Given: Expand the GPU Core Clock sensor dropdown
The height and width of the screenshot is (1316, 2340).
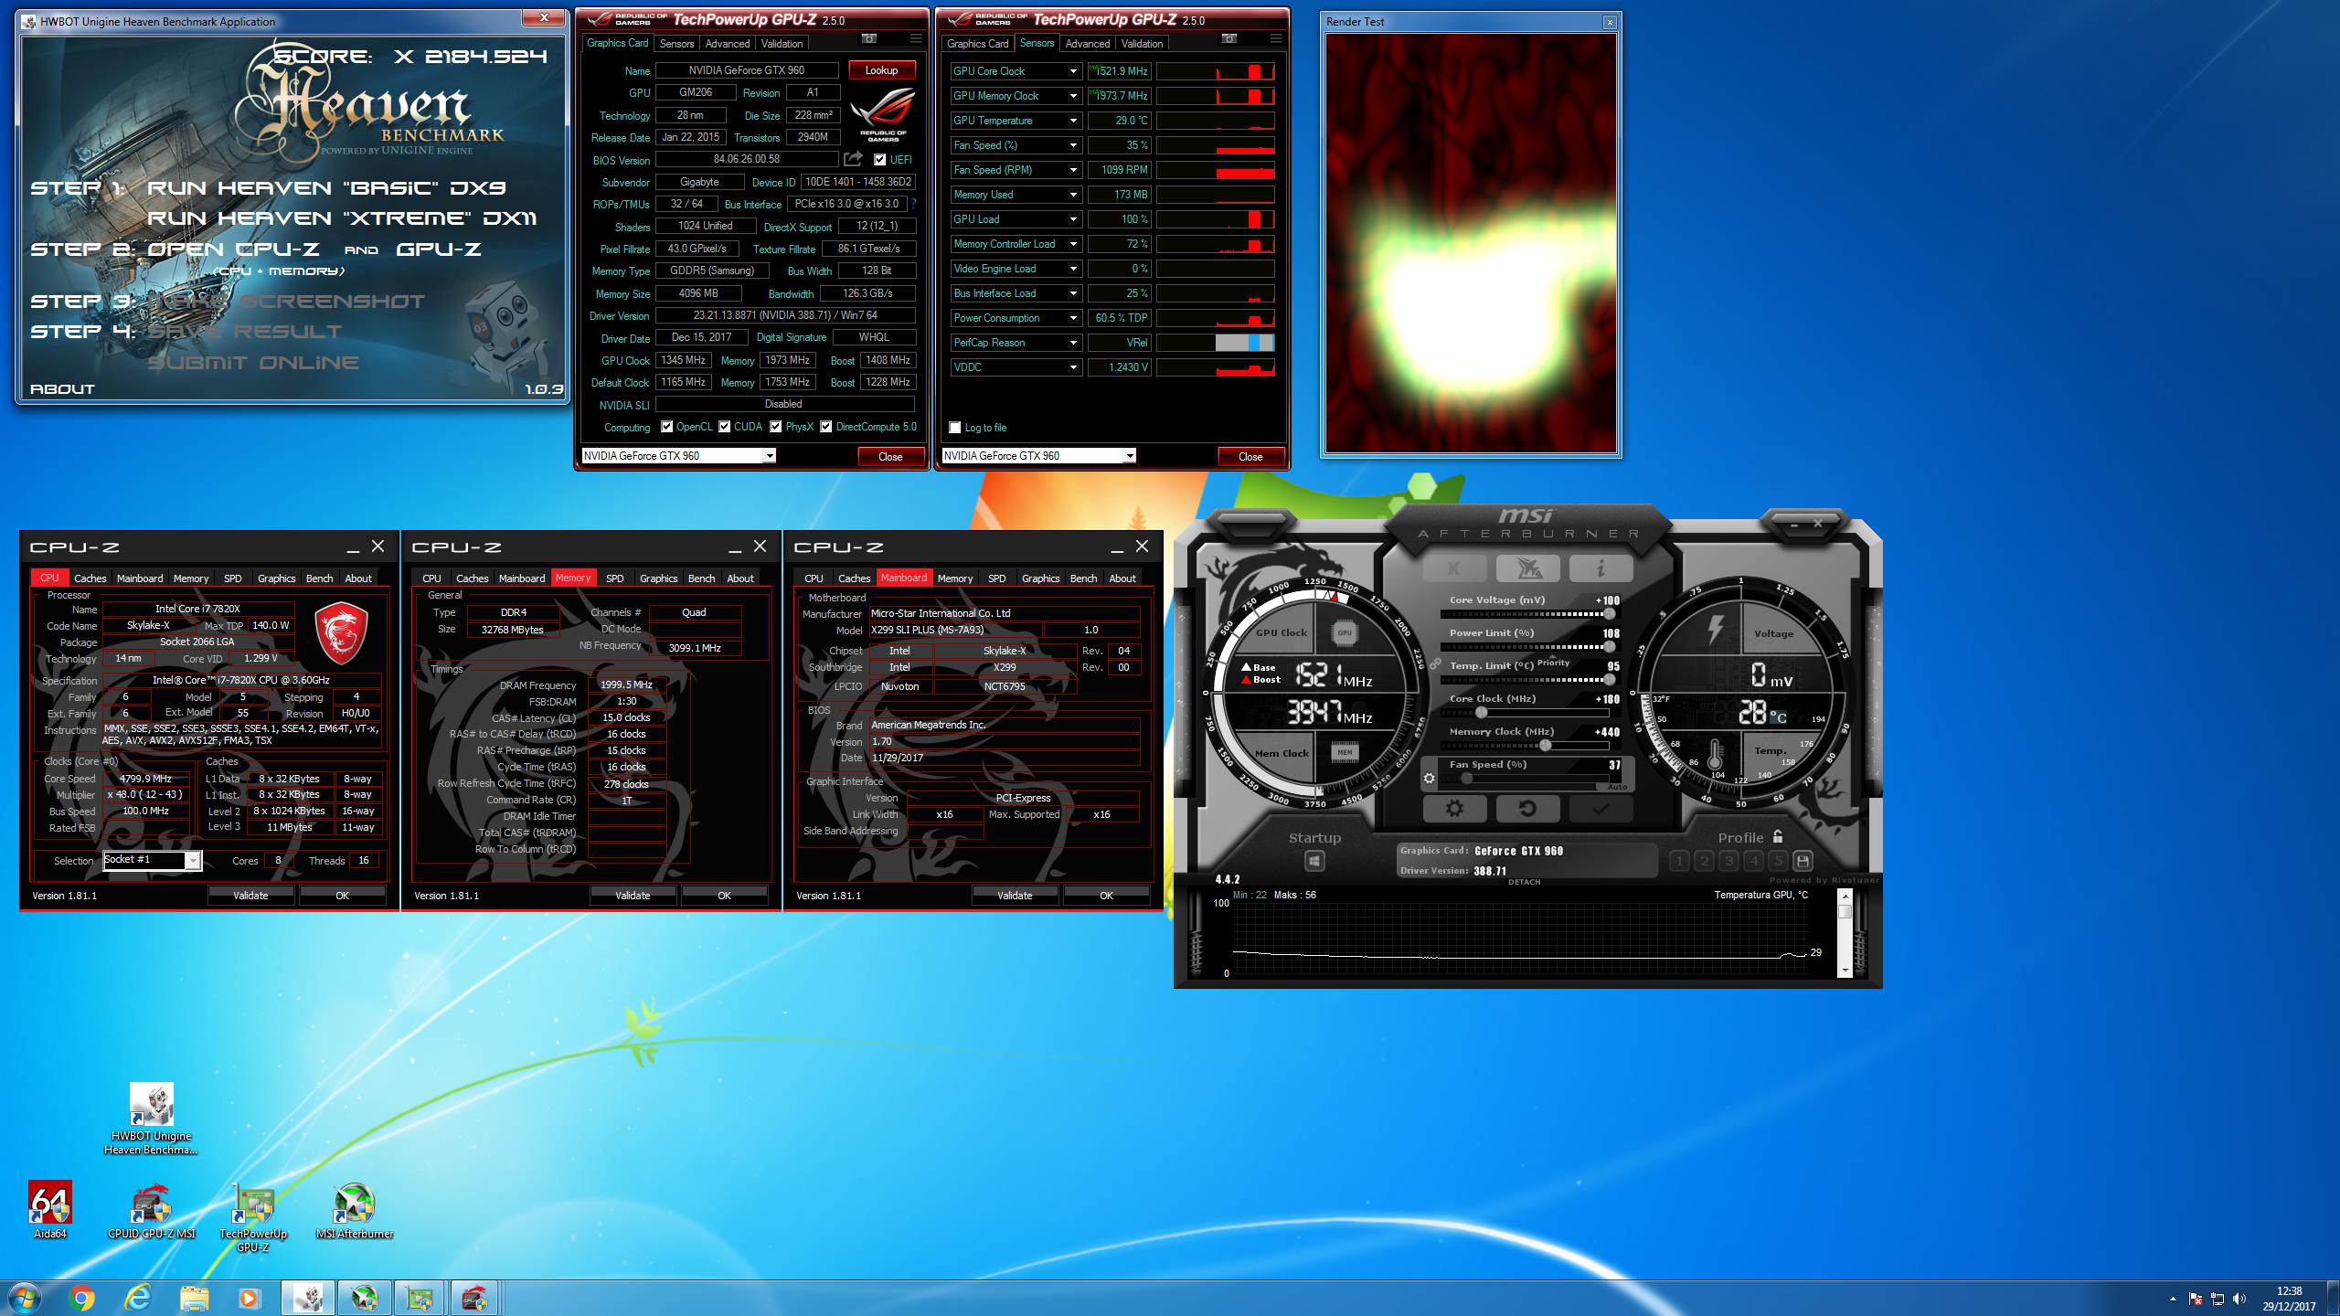Looking at the screenshot, I should coord(1073,71).
